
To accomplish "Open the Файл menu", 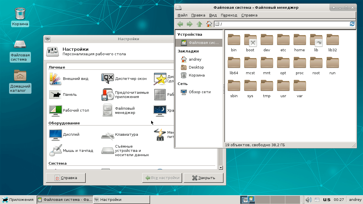I will coord(182,15).
